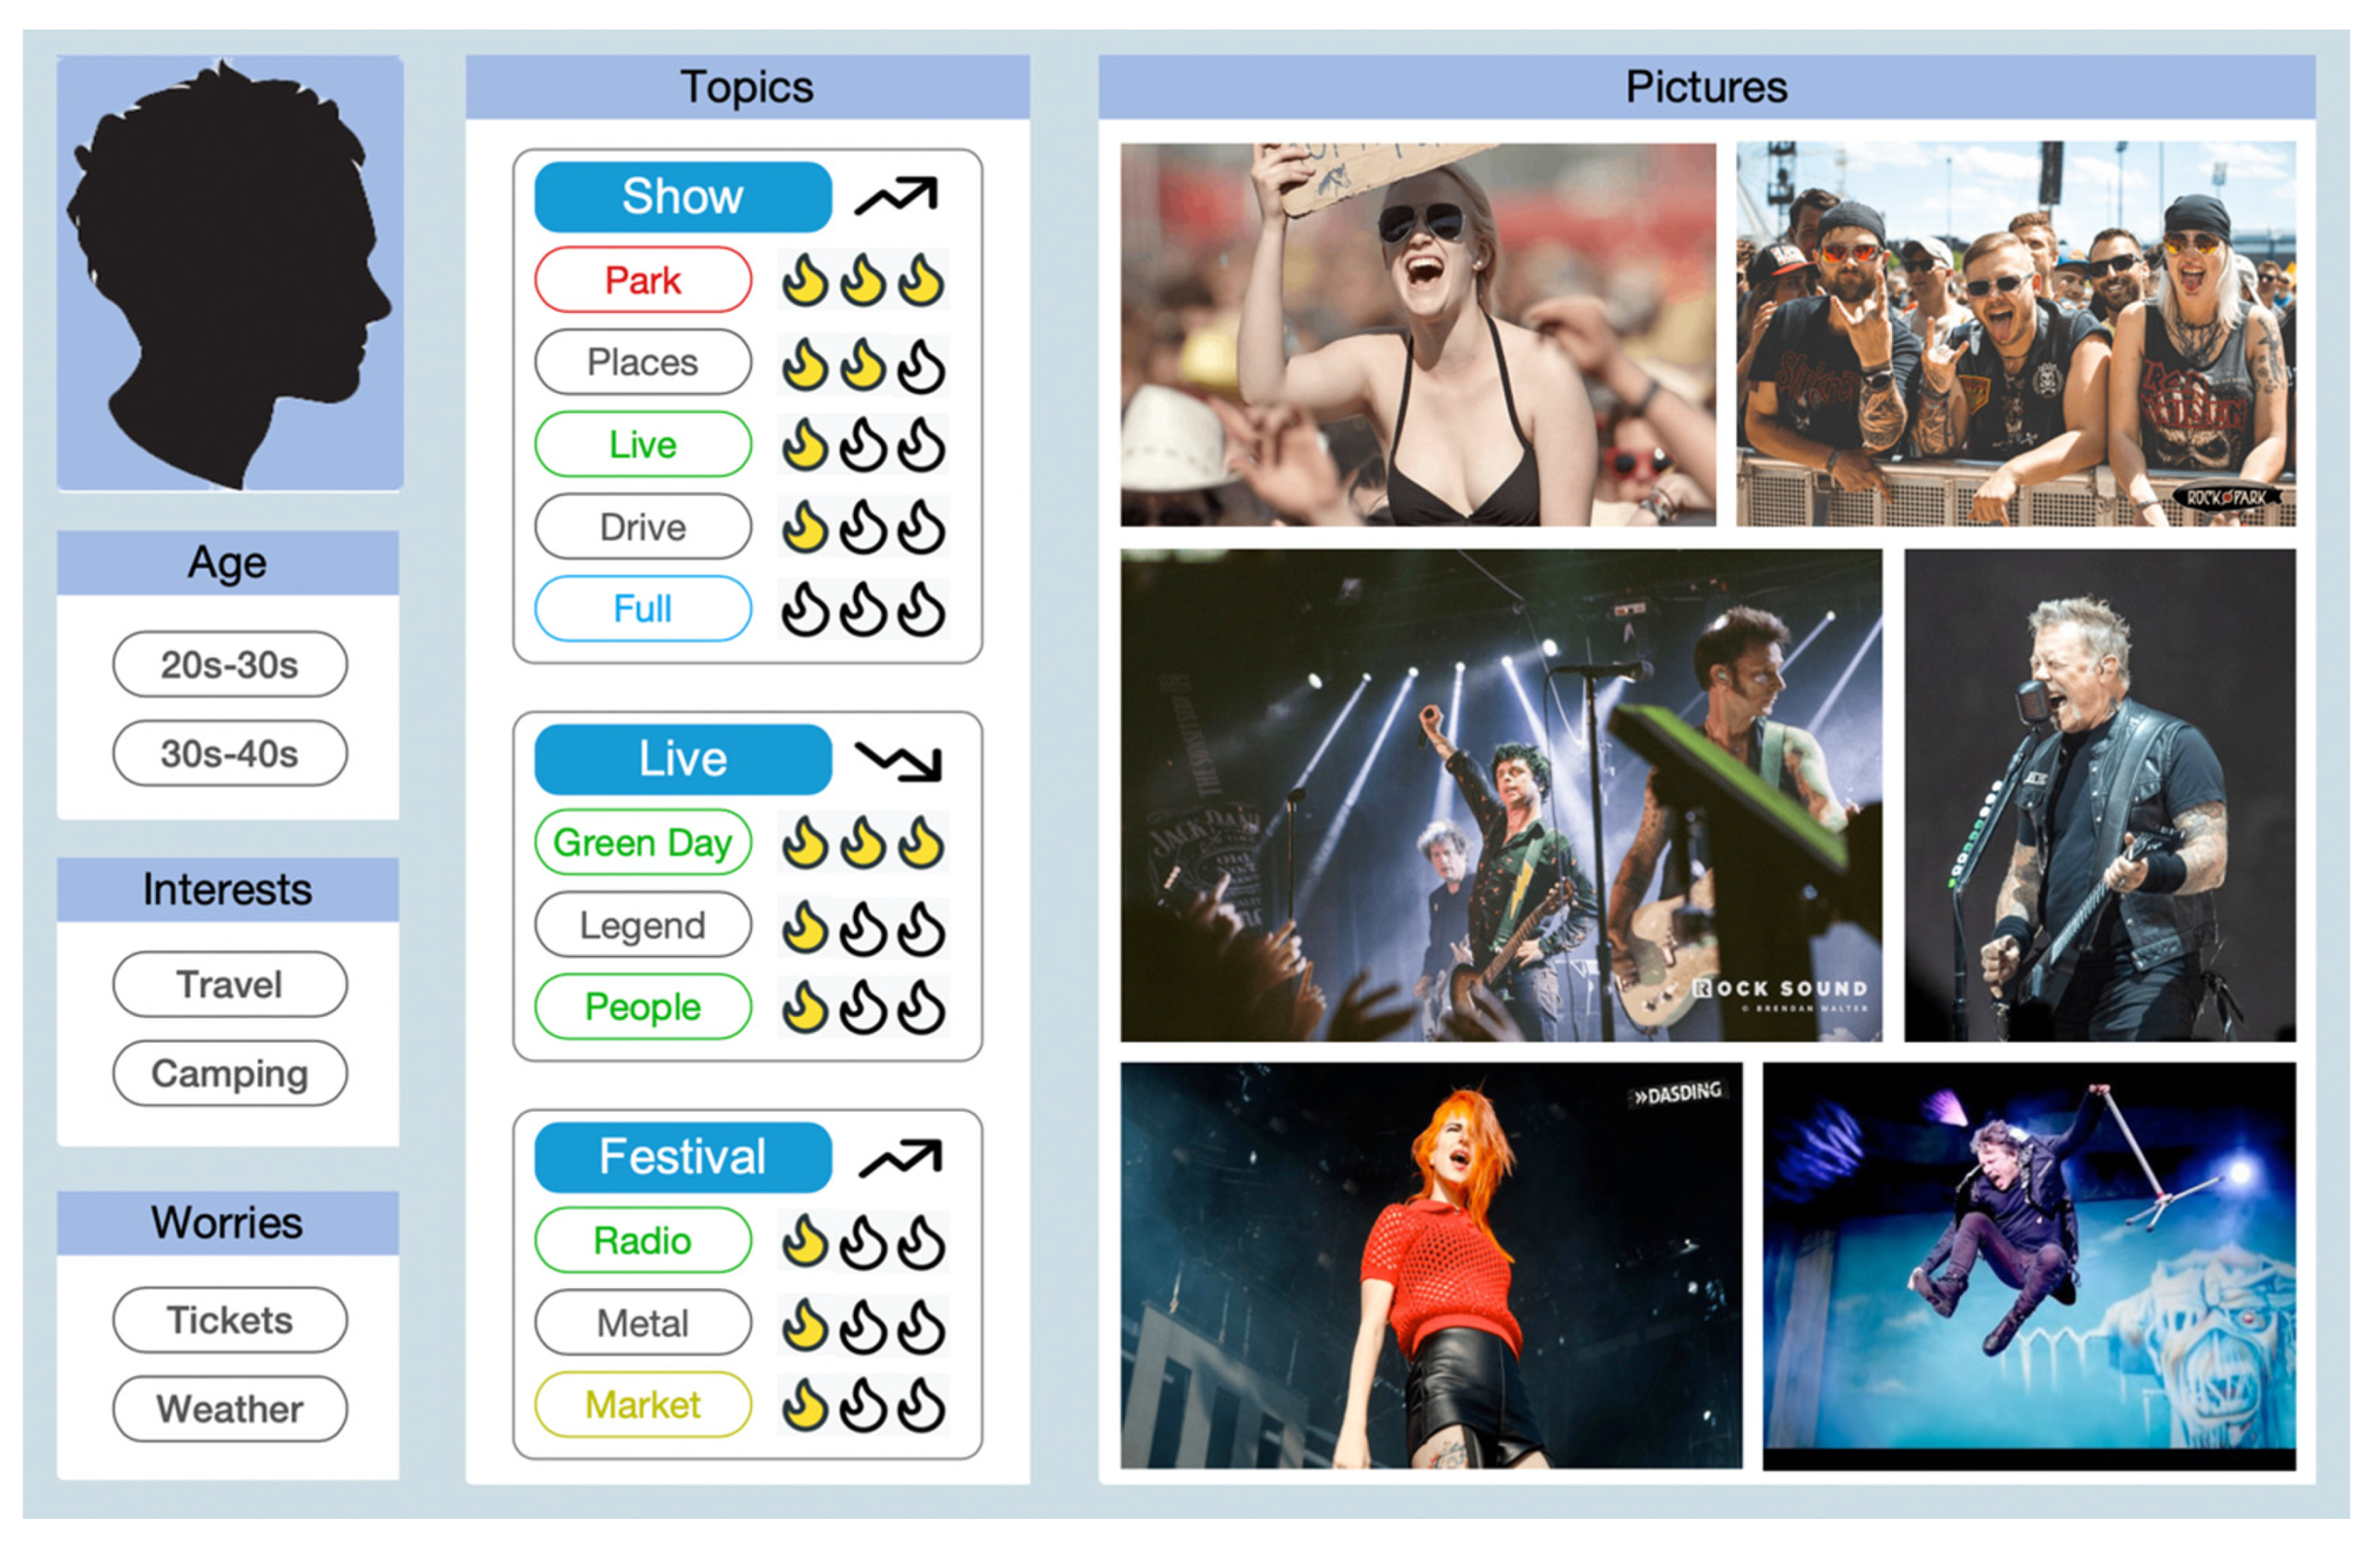
Task: Select the 20s-30s age tag
Action: coord(230,665)
